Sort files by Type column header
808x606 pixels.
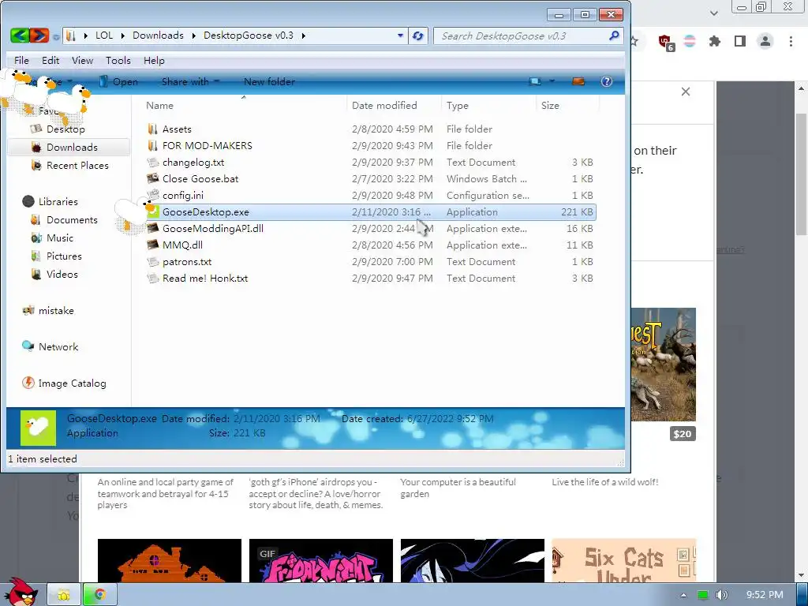tap(457, 106)
